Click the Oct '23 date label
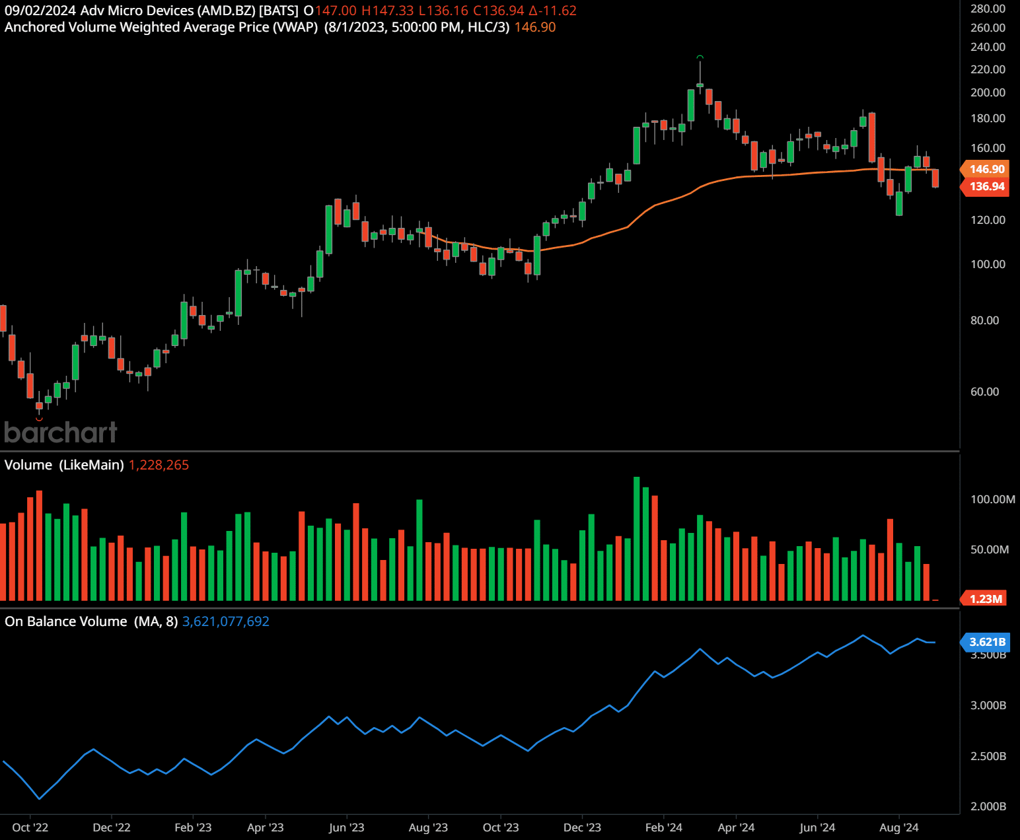The width and height of the screenshot is (1020, 840). click(x=501, y=827)
